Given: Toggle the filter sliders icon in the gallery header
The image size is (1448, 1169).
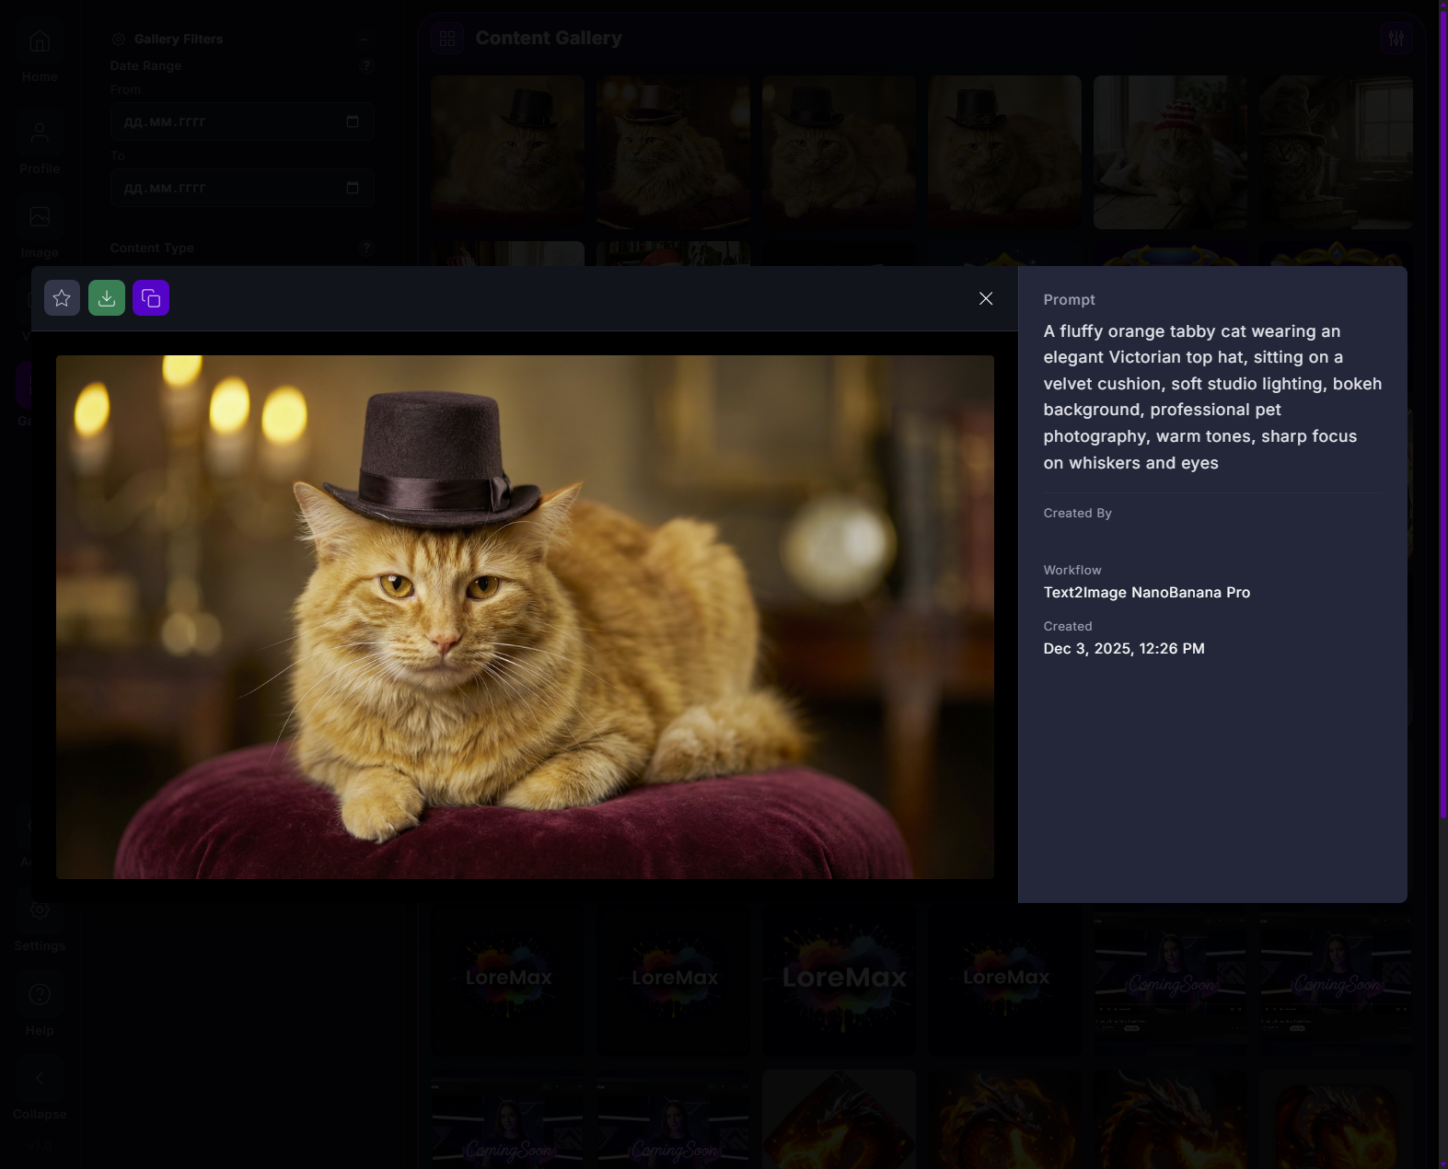Looking at the screenshot, I should [1396, 39].
